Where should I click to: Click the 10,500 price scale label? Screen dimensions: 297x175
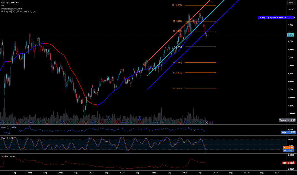pyautogui.click(x=291, y=9)
